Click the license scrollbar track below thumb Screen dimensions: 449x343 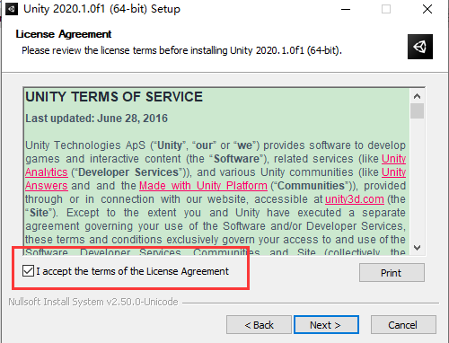point(417,180)
